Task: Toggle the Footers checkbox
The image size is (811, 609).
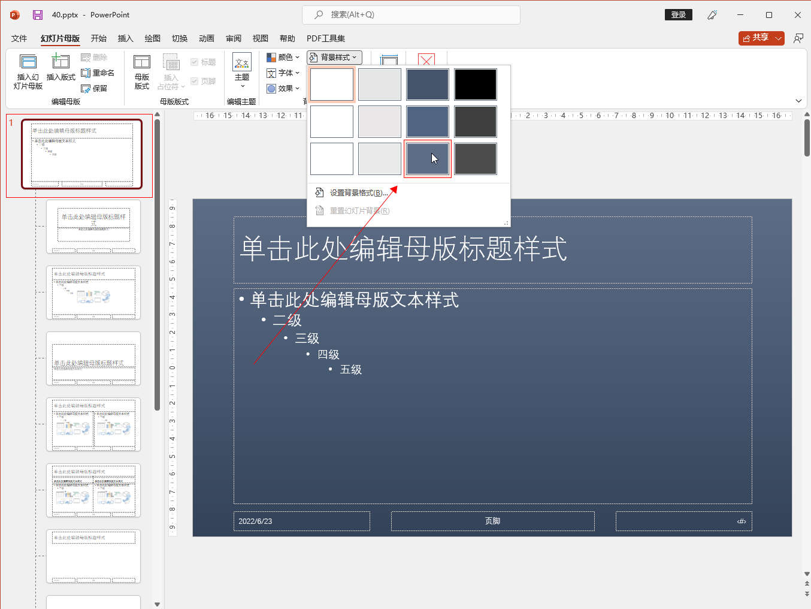Action: pos(194,82)
